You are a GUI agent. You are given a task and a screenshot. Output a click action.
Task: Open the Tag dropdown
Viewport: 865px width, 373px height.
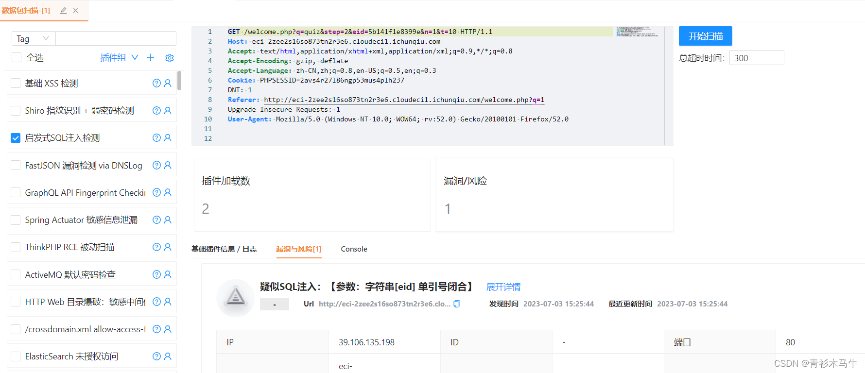(x=34, y=38)
